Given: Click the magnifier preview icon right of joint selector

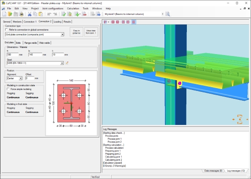Looking at the screenshot, I should coord(168,14).
